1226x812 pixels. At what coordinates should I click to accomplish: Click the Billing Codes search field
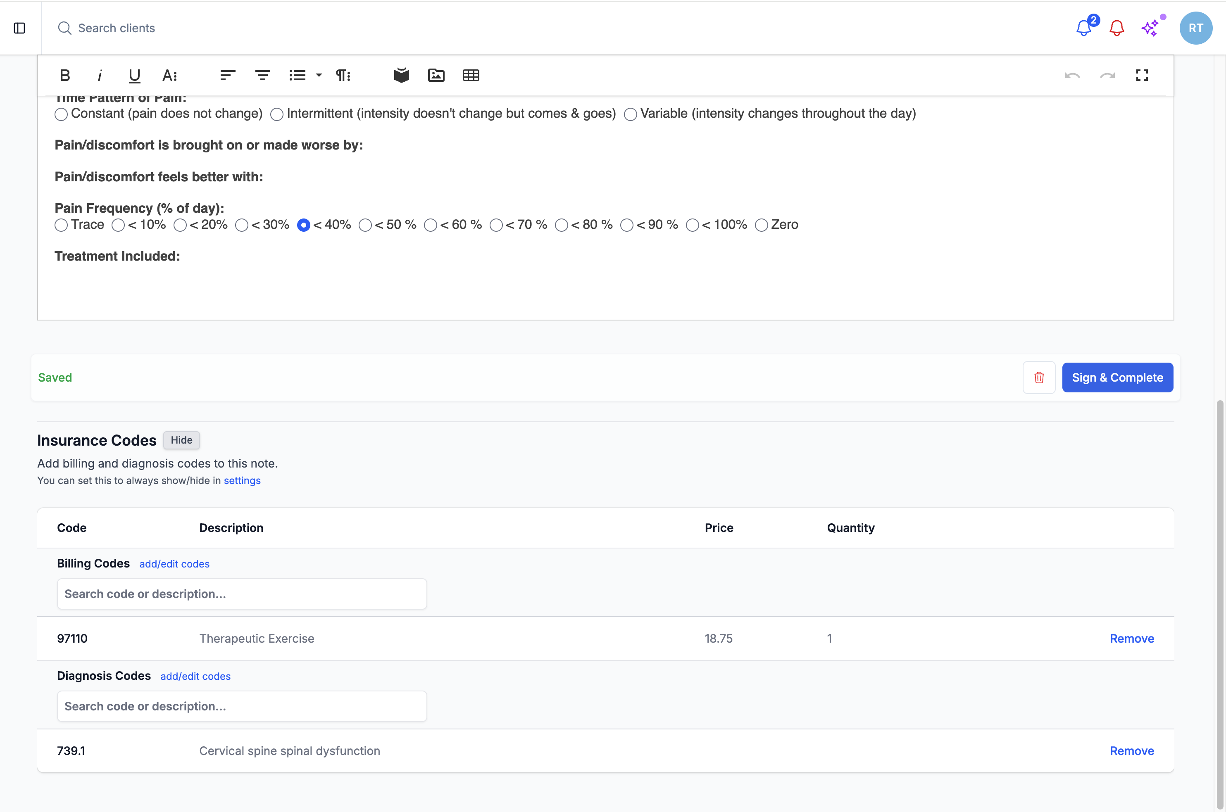(x=242, y=594)
